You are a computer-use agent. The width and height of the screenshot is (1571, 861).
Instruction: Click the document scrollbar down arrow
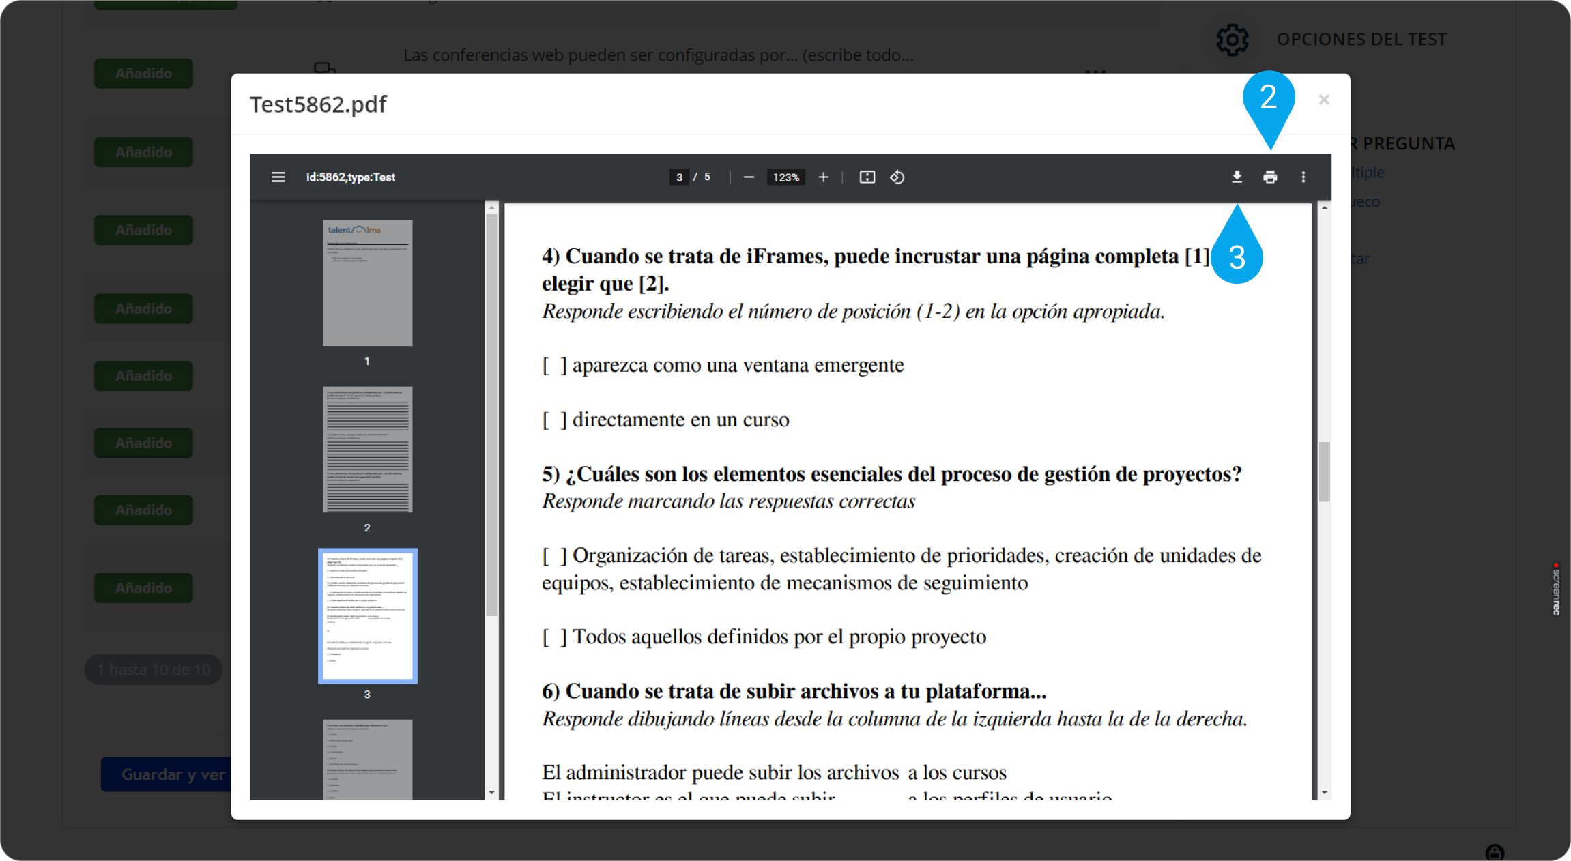click(x=1324, y=793)
